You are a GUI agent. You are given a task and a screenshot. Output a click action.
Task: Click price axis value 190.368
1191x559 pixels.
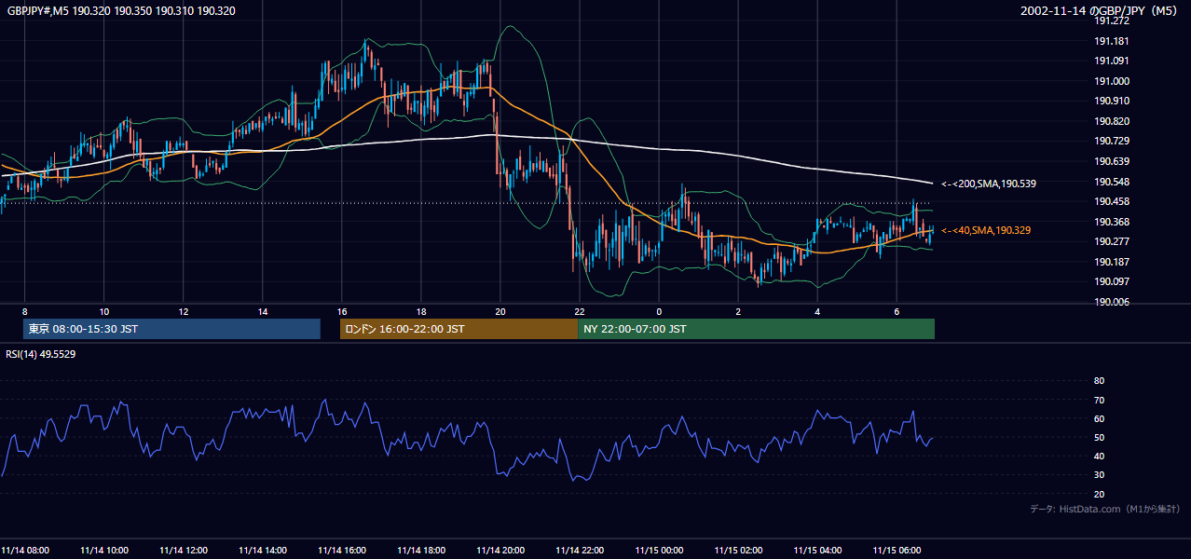click(x=1111, y=222)
